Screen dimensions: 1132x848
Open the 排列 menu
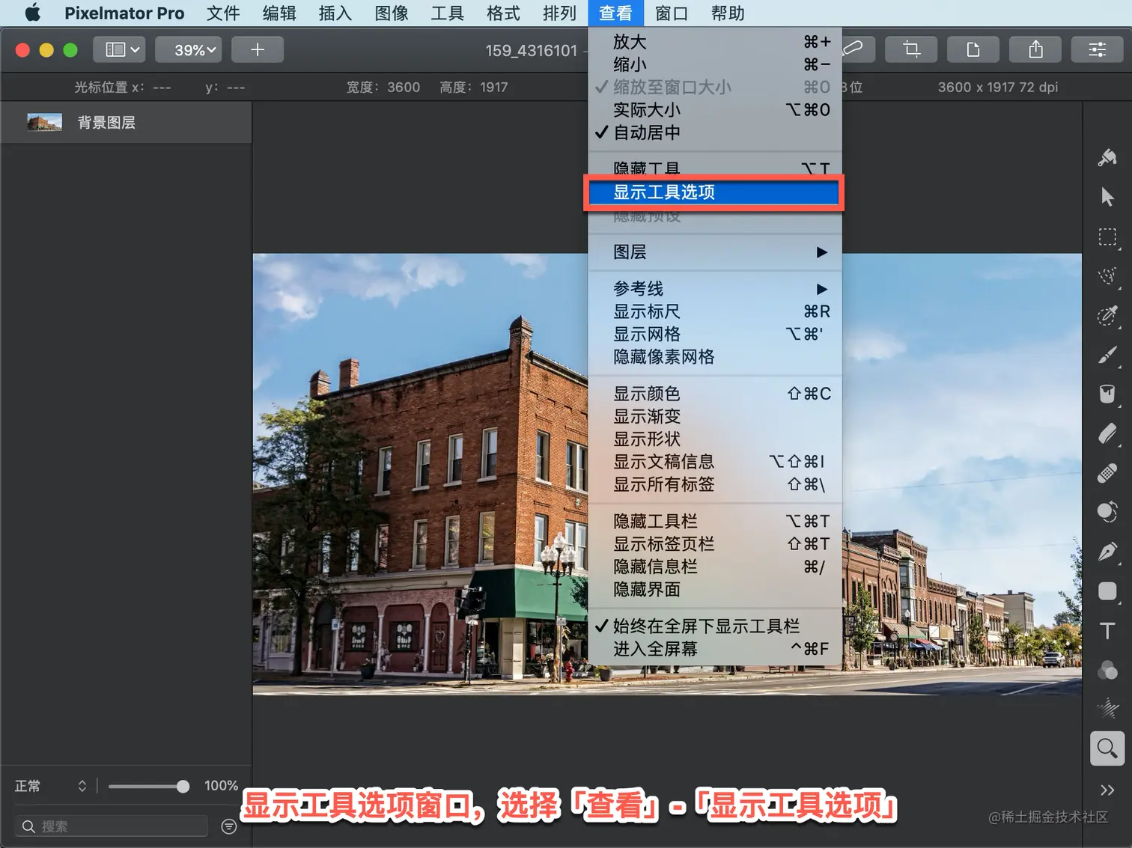559,13
